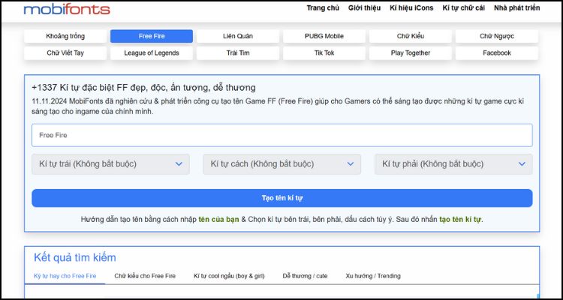Open the Chữ Kiểu category

click(411, 36)
